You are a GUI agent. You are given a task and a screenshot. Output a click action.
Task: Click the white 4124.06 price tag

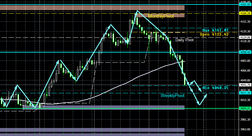point(245,37)
